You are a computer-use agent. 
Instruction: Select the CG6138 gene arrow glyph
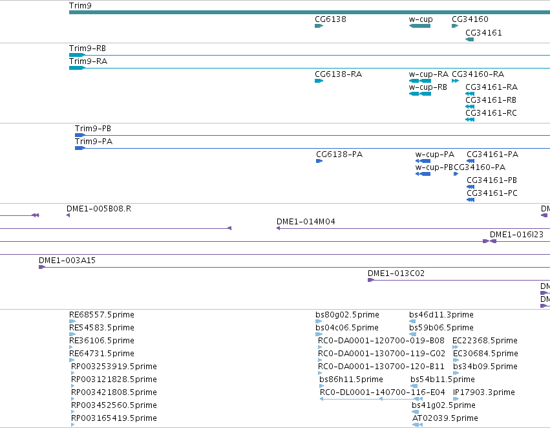click(x=319, y=26)
